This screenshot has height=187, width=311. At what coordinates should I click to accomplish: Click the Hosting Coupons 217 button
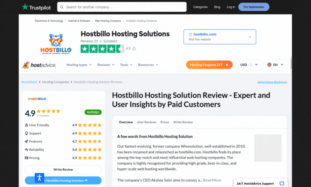pyautogui.click(x=209, y=65)
